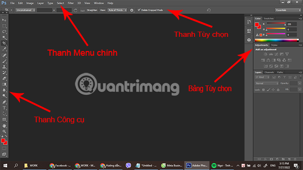Toggle Delete Cropped Pixels checkbox
303x170 pixels.
[139, 10]
